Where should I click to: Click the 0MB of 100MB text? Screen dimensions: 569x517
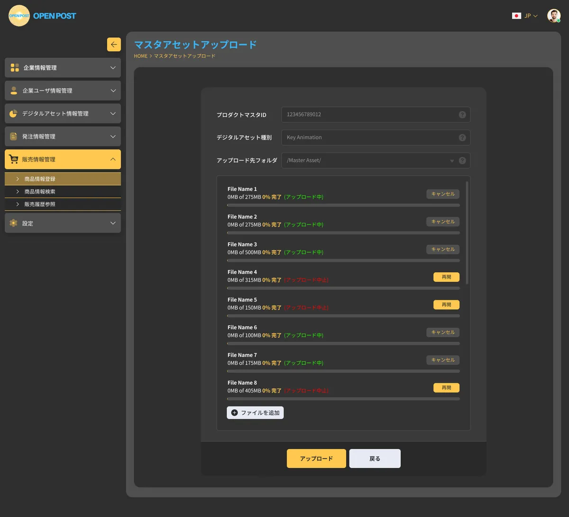244,335
